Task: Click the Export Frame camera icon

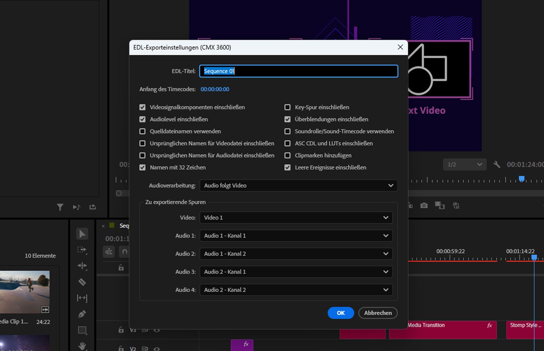Action: pos(424,206)
